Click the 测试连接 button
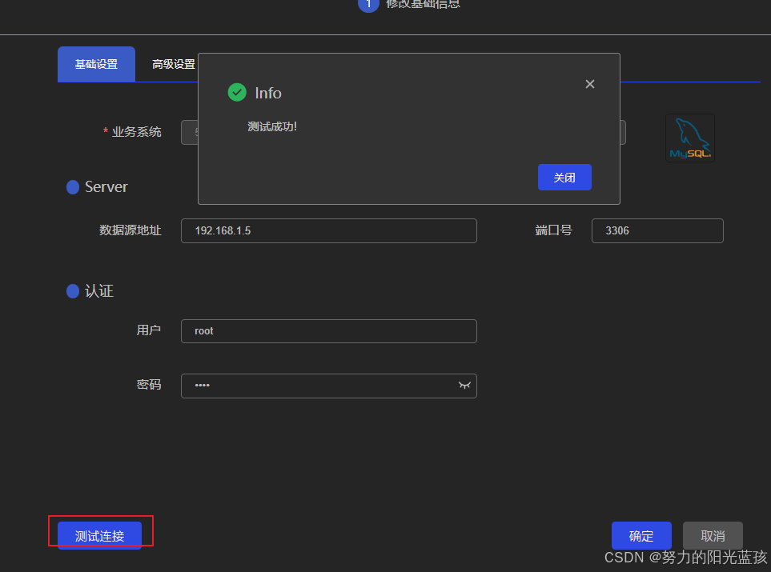The image size is (771, 572). pos(99,536)
